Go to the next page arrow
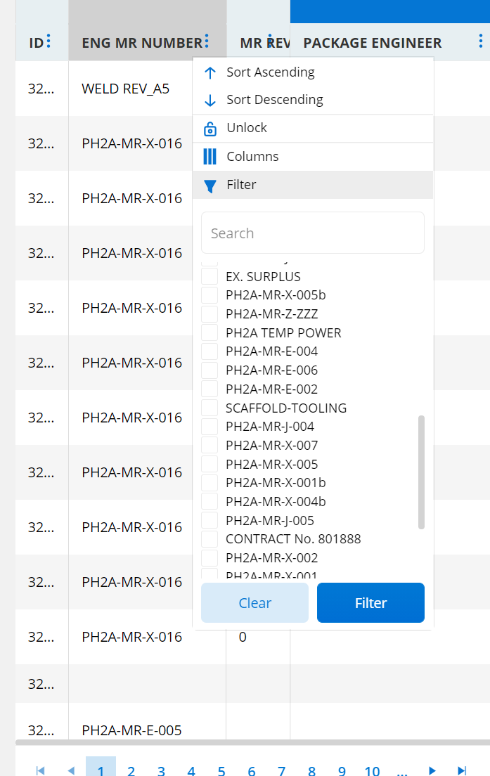Screen dimensions: 490x776 tap(432, 770)
